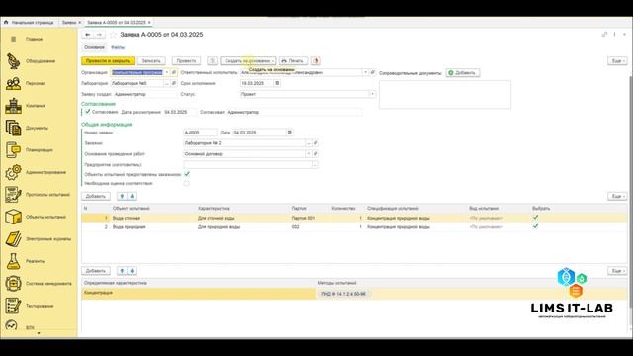The image size is (633, 356).
Task: Switch to the Заявки tab
Action: [x=71, y=22]
